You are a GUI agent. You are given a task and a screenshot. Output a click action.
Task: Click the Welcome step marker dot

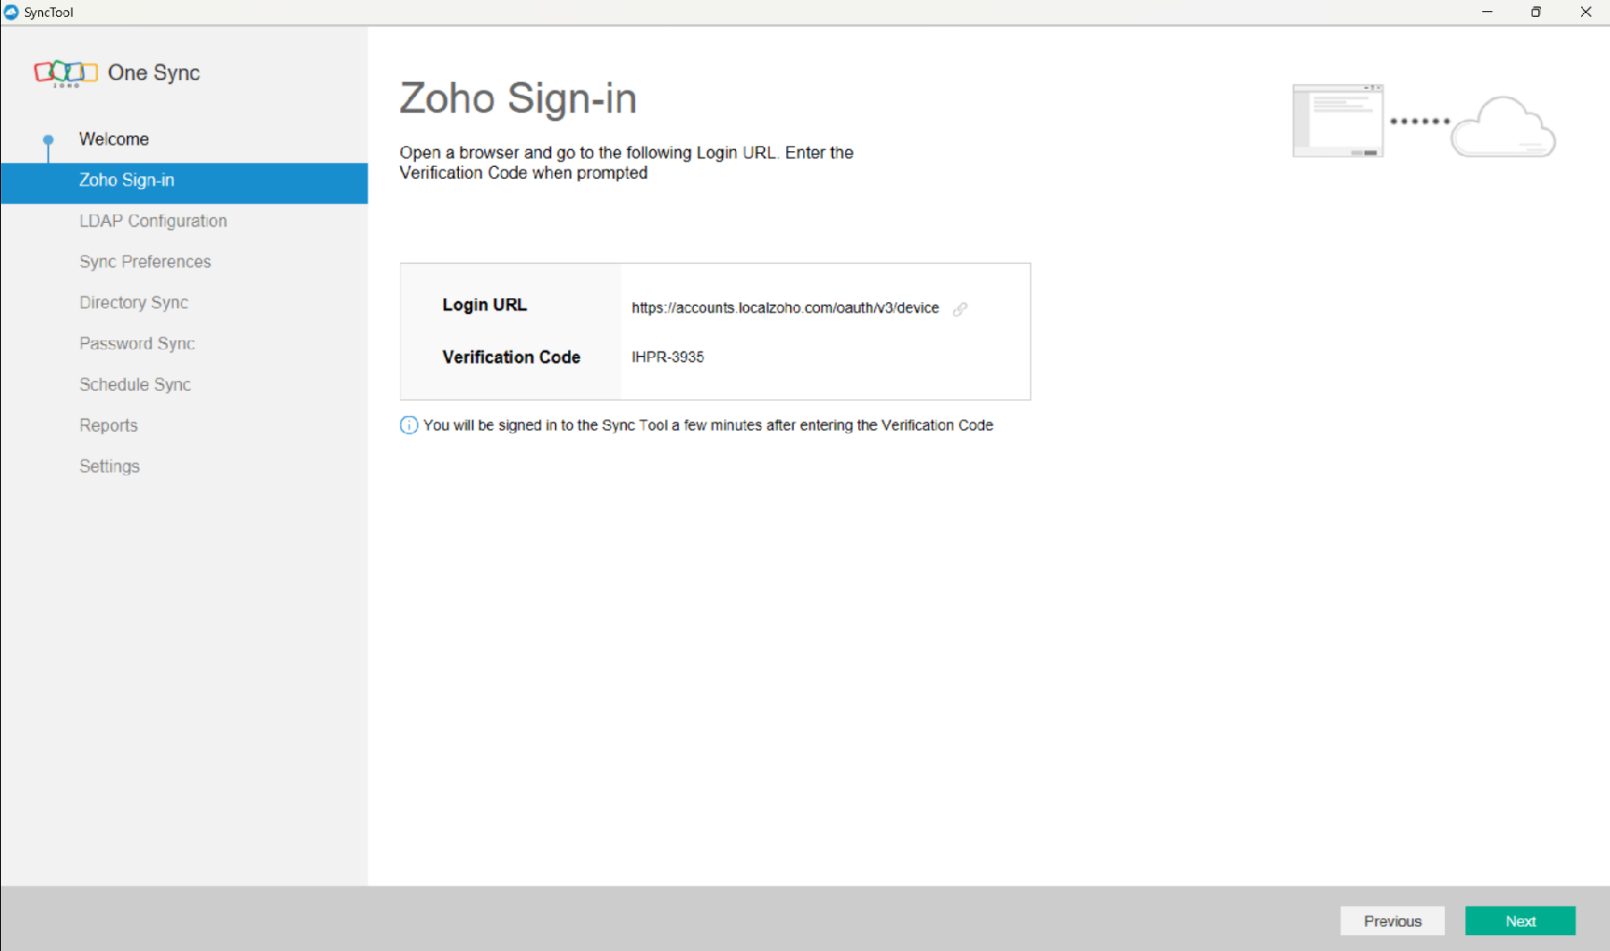tap(49, 140)
